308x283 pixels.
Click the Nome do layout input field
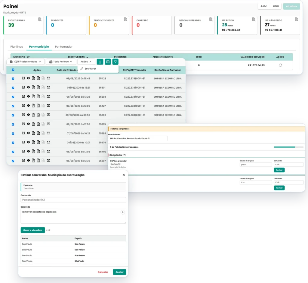point(138,139)
